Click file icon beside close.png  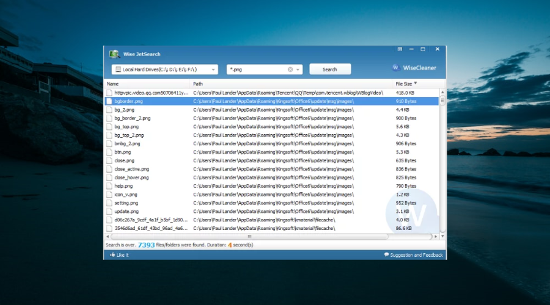(109, 160)
